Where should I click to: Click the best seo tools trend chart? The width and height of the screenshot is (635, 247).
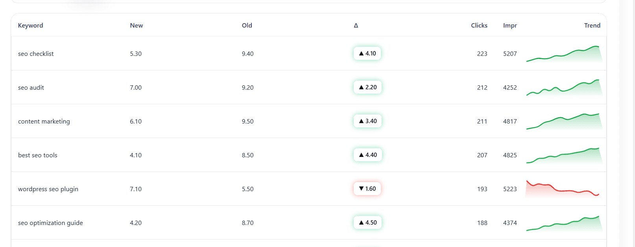coord(564,156)
